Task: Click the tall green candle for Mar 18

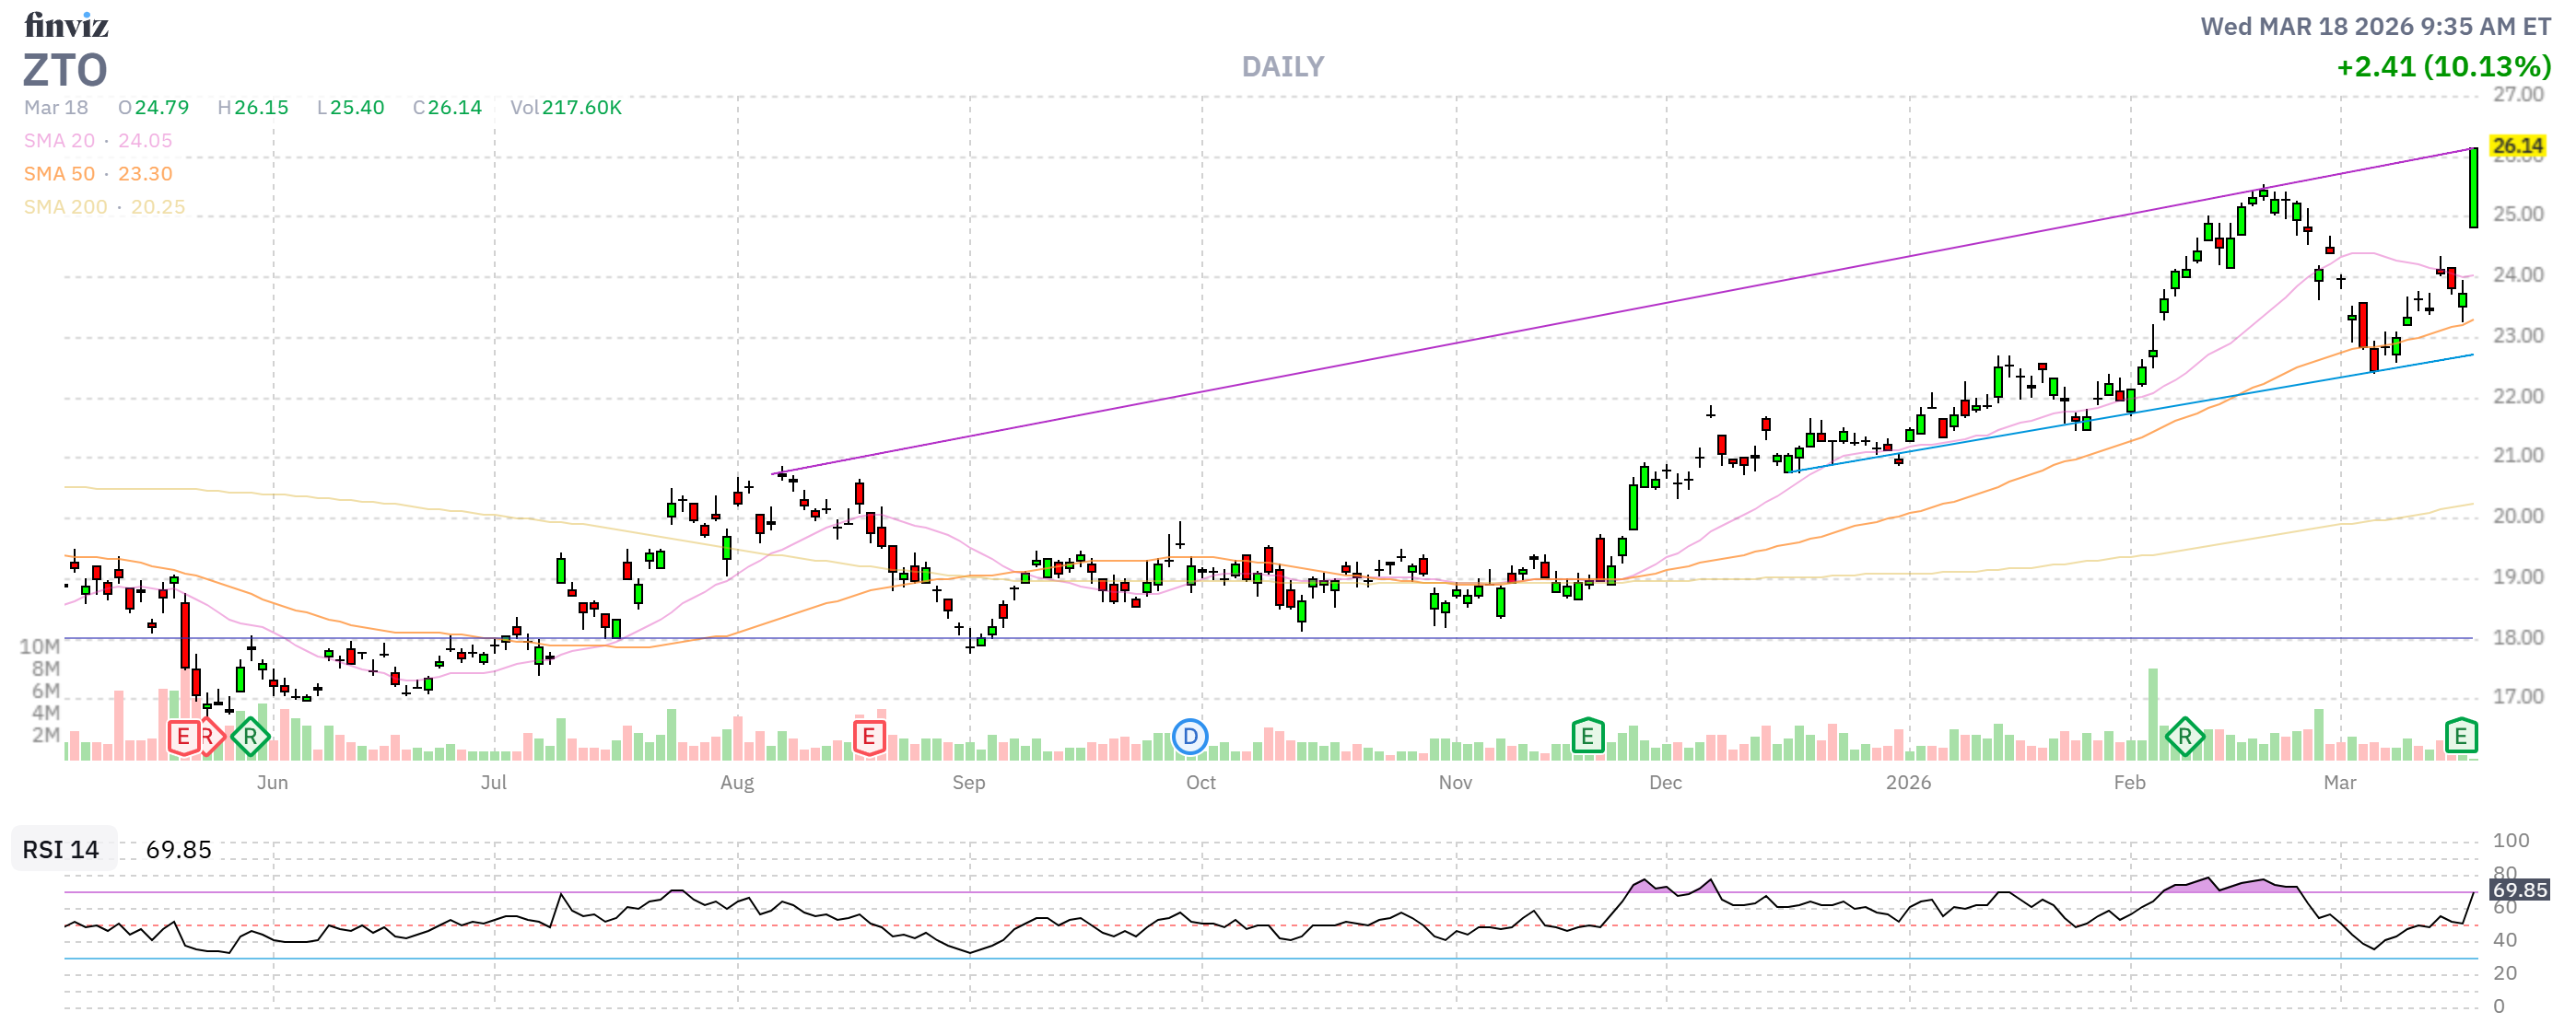Action: pyautogui.click(x=2473, y=188)
